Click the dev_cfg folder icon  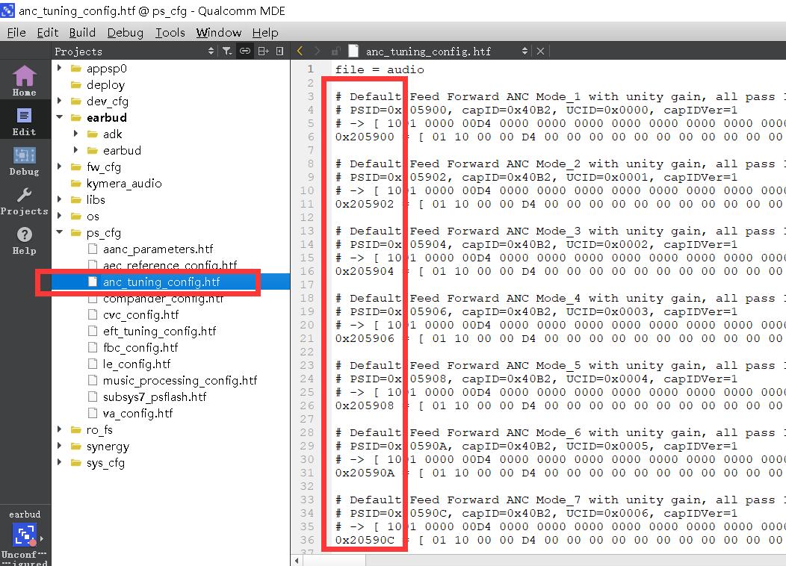point(76,102)
